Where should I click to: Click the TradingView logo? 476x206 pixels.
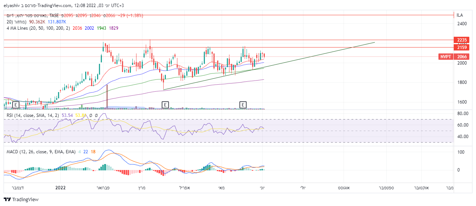tap(21, 199)
